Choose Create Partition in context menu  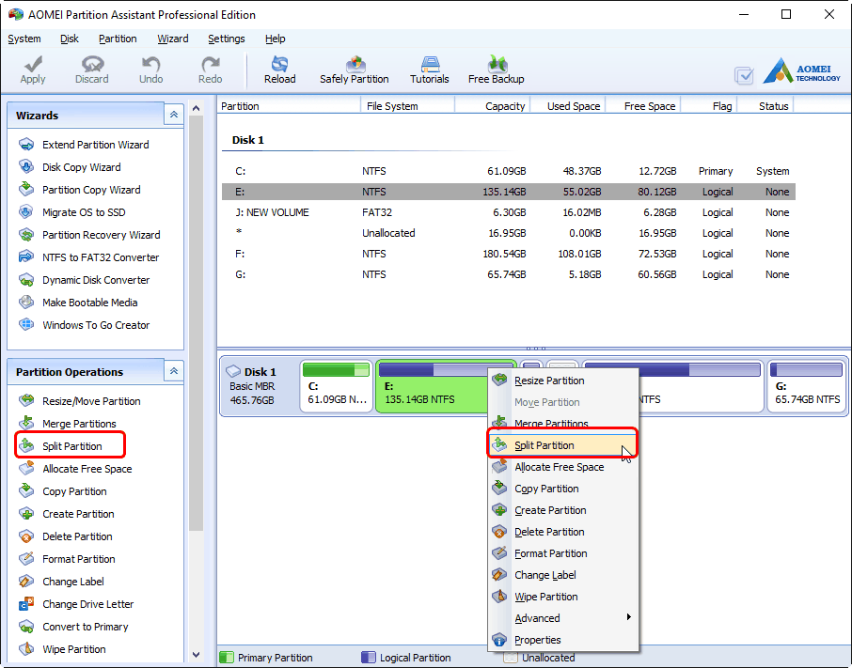tap(562, 511)
